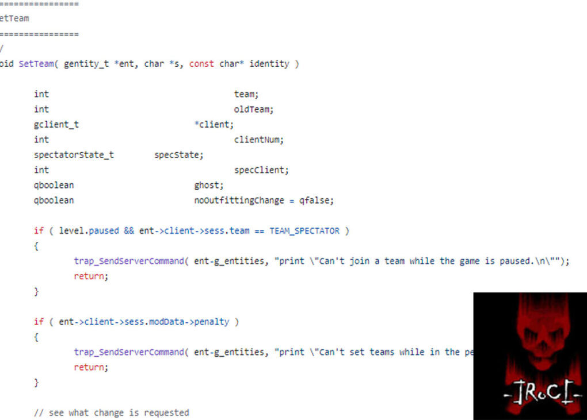Click the SetTeam function name in signature
The height and width of the screenshot is (420, 587).
point(37,64)
